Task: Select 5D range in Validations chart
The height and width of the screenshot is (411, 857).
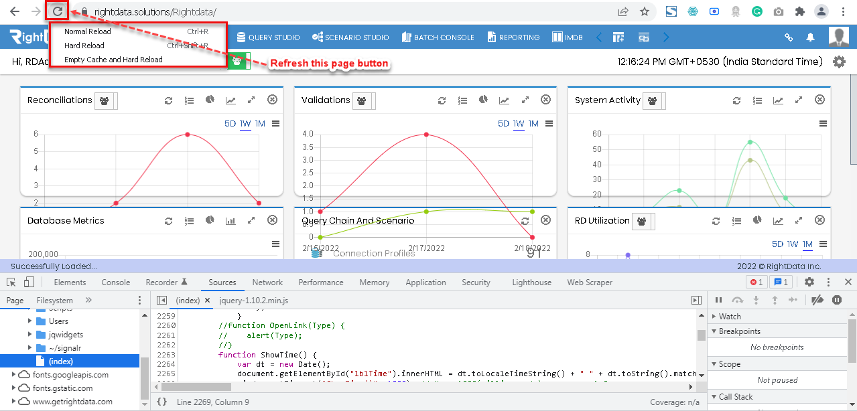Action: click(x=503, y=124)
